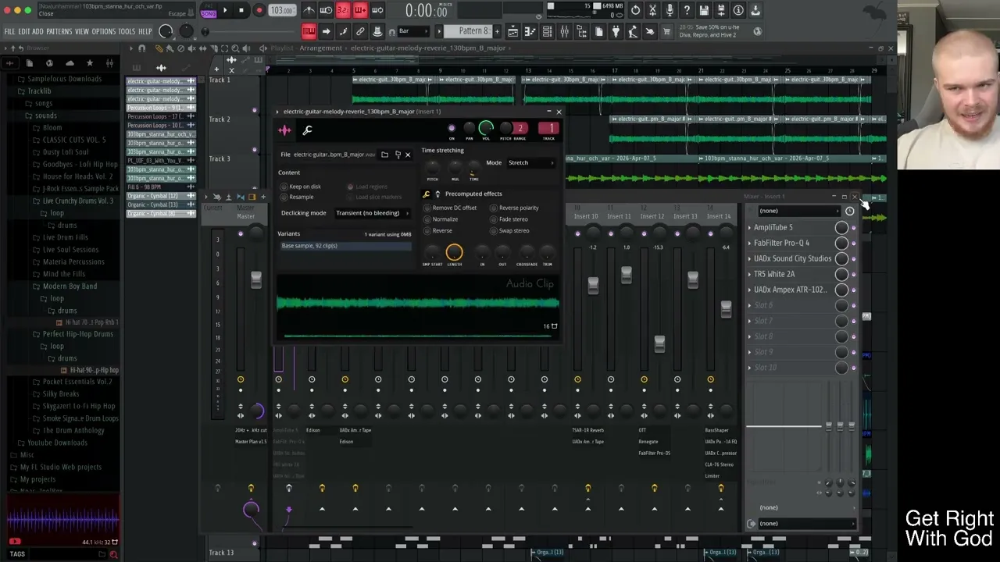This screenshot has width=1000, height=562.
Task: Click the sampler TRACK 1 selector
Action: point(549,129)
